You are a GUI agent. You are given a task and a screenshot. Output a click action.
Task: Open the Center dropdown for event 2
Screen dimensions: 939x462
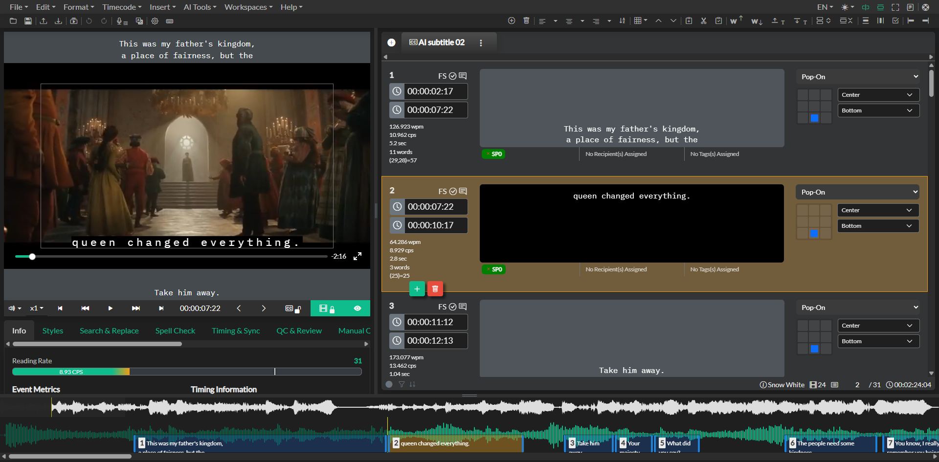click(878, 210)
